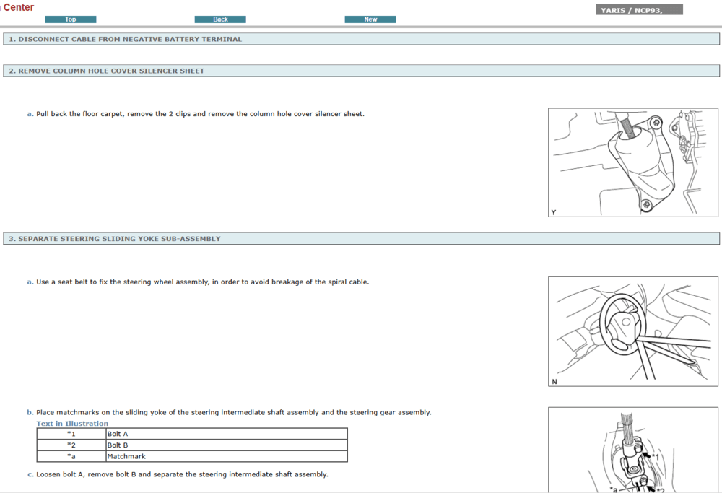Go back using the Back button
The width and height of the screenshot is (722, 493).
pos(220,19)
